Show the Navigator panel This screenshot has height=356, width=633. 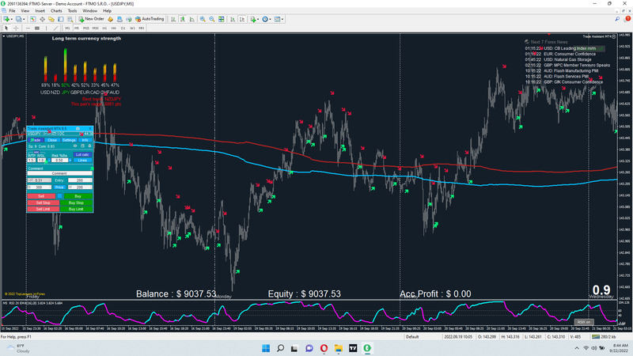coord(51,19)
